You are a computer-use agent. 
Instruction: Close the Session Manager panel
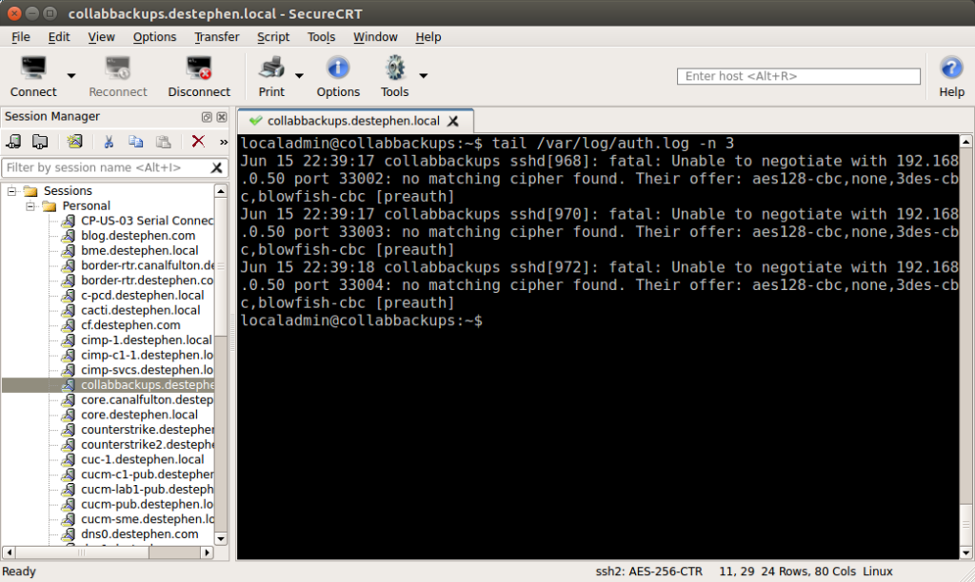point(221,117)
